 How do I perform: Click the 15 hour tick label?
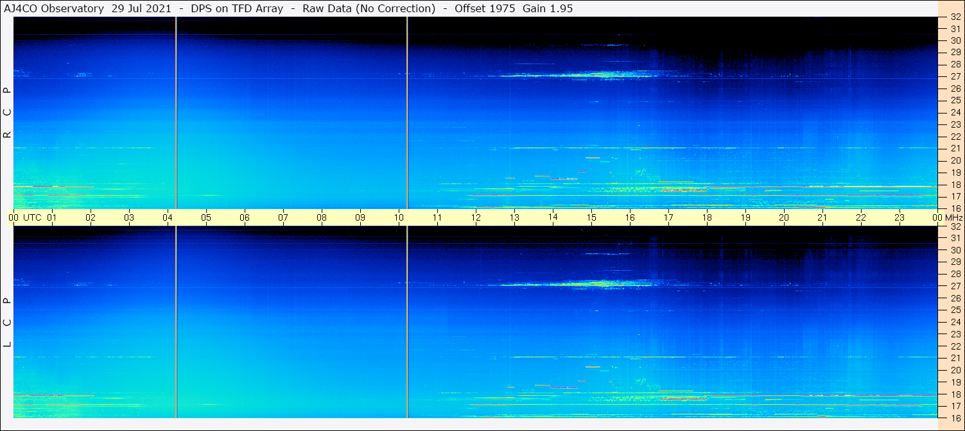(591, 217)
